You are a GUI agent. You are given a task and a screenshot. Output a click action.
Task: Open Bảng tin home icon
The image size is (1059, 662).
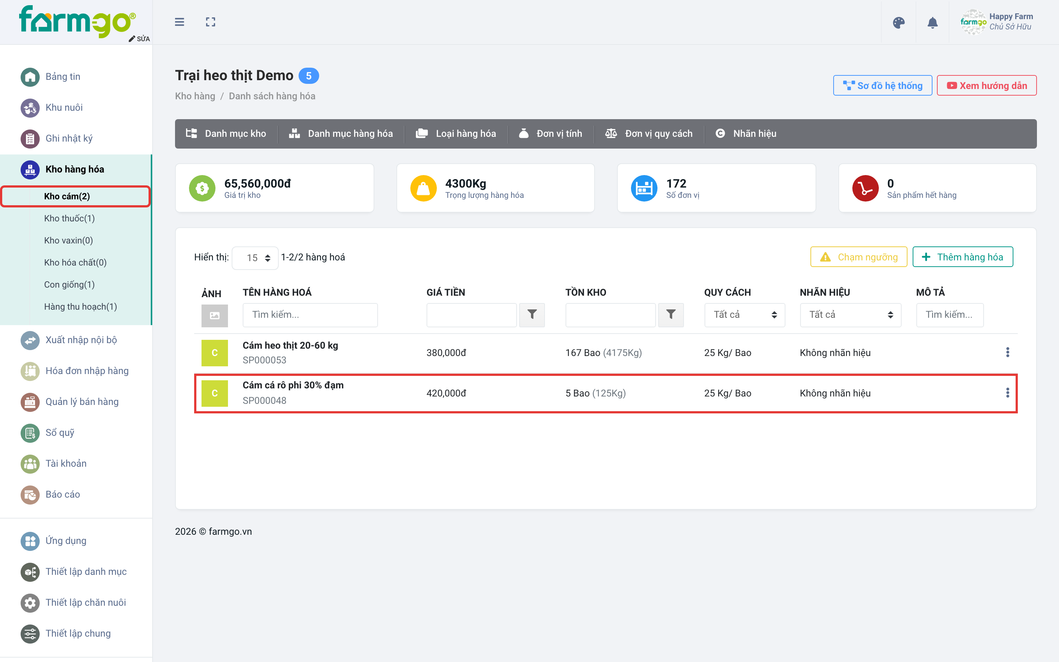pos(30,77)
